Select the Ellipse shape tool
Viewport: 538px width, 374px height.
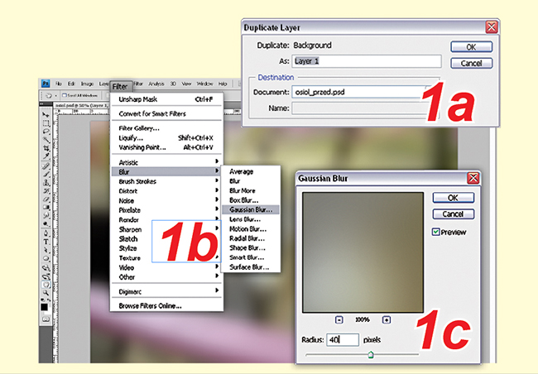coord(46,258)
